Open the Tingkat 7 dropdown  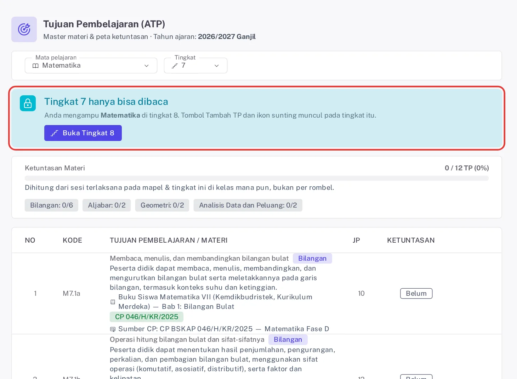tap(195, 66)
